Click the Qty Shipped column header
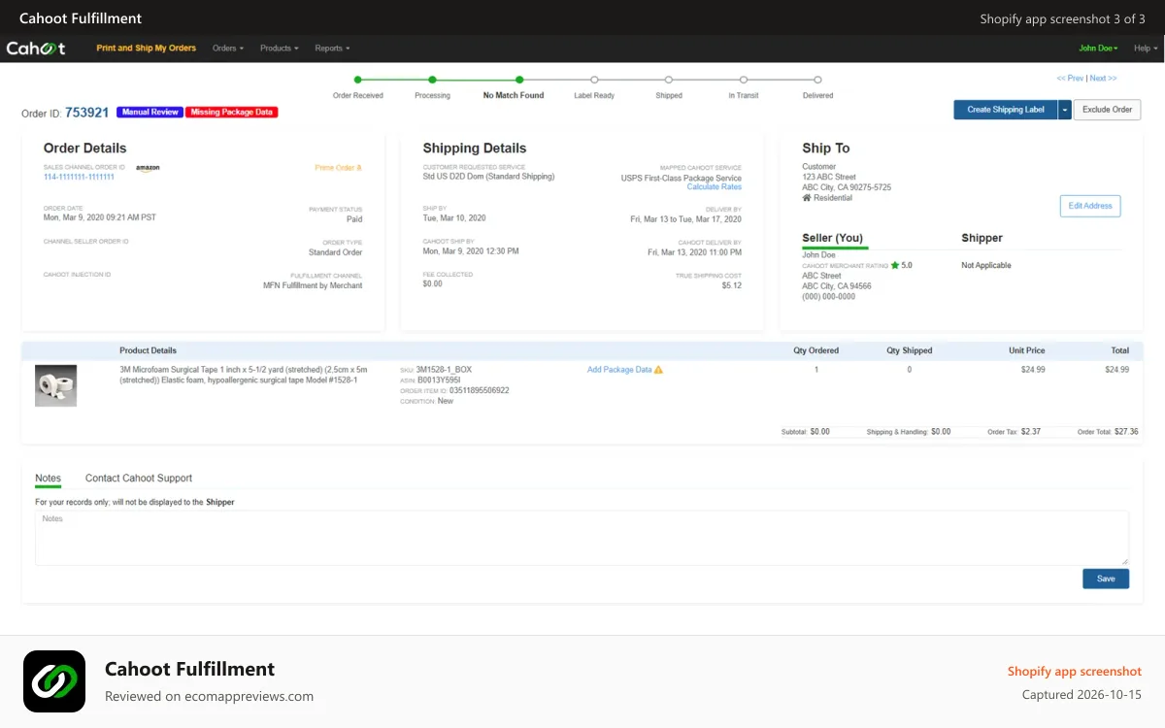The height and width of the screenshot is (728, 1165). click(x=910, y=350)
